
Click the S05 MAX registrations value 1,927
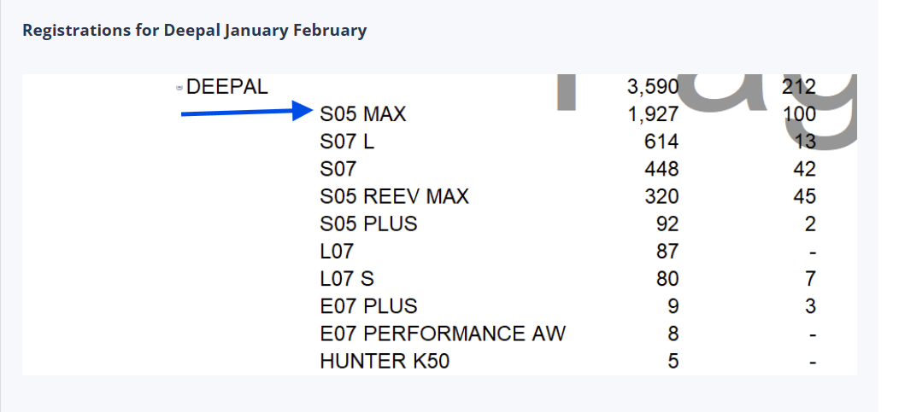tap(652, 113)
